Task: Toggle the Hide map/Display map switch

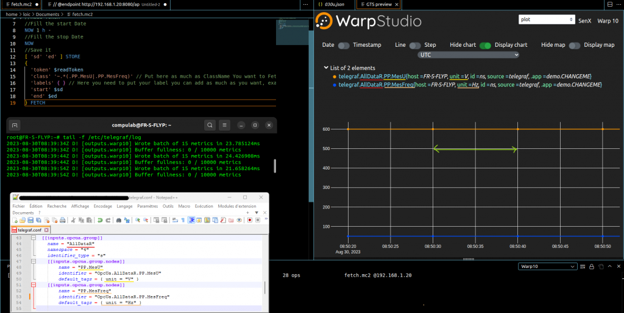Action: click(574, 46)
